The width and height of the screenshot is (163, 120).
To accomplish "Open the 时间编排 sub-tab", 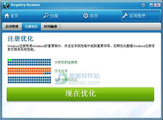I will (x=51, y=27).
